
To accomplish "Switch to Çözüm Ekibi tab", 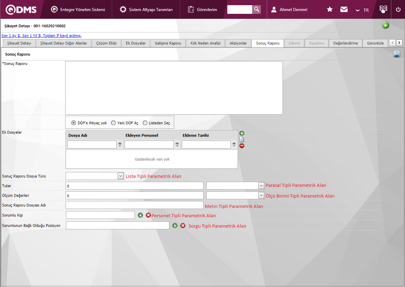I will (x=106, y=43).
